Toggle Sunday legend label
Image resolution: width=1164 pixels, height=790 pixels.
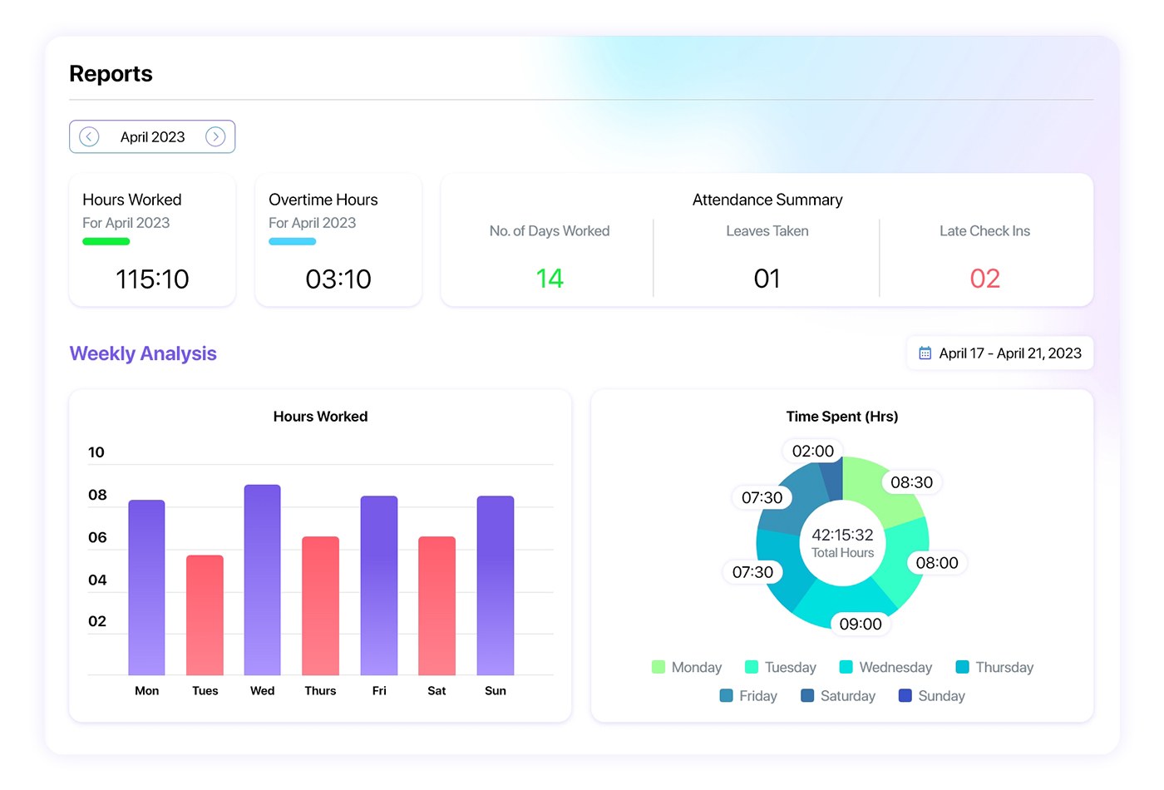coord(942,695)
